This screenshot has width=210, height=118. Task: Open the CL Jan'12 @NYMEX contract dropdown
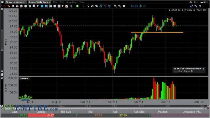(x=16, y=2)
